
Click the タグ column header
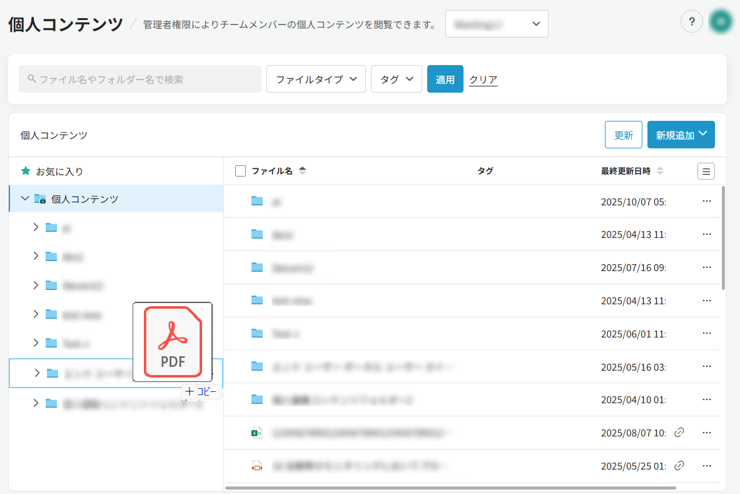point(485,171)
